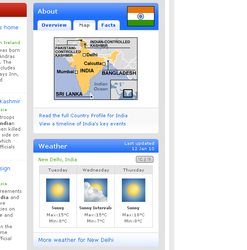
Task: Switch to the Facts tab
Action: click(108, 25)
